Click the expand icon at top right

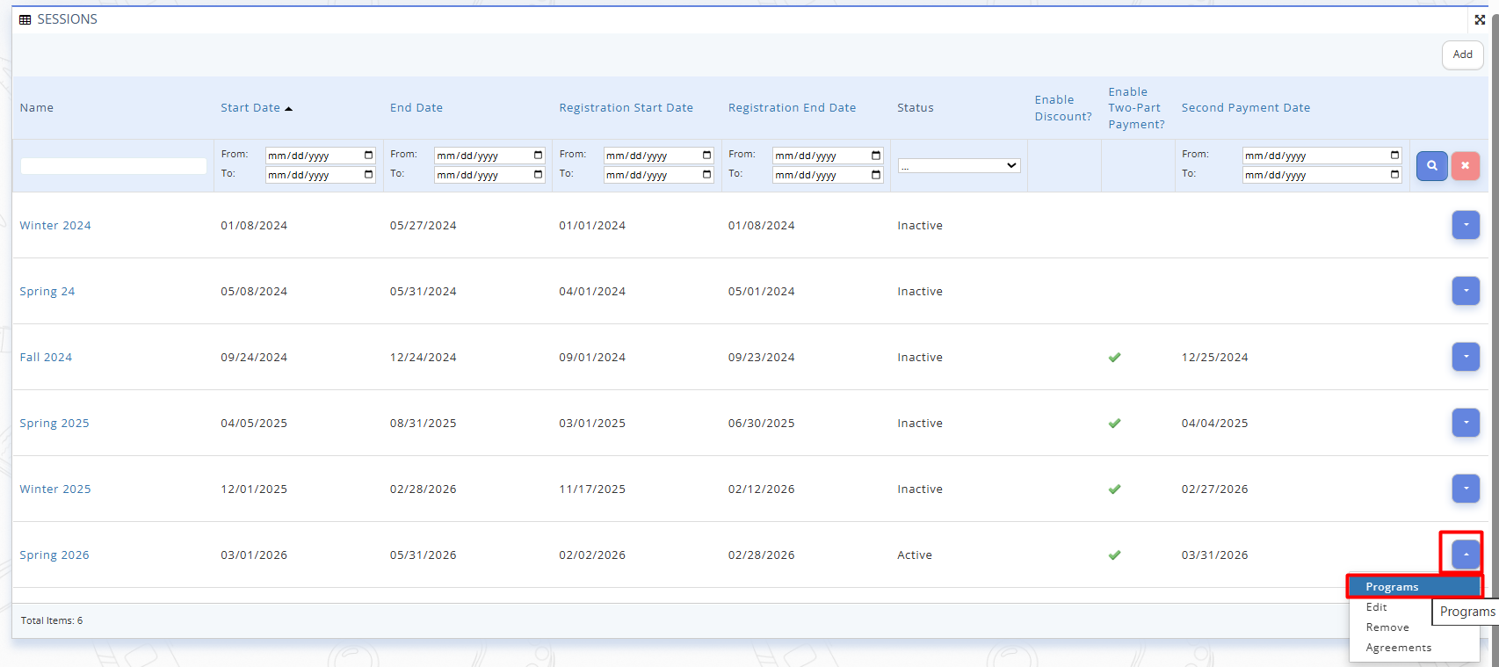[1480, 19]
